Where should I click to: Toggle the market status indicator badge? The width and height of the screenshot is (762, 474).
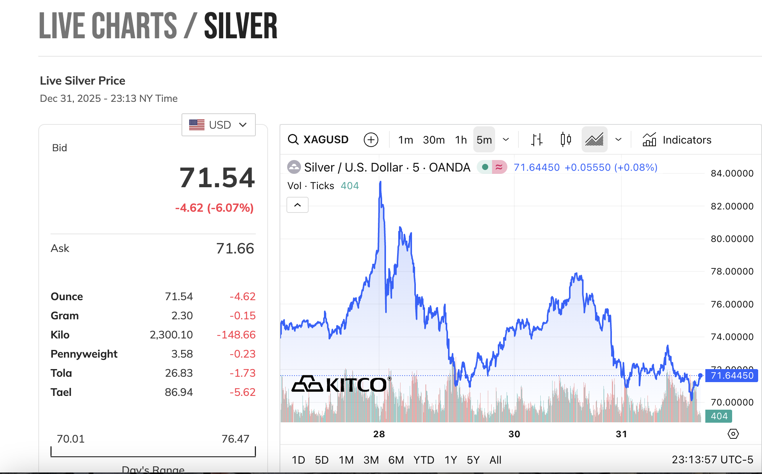click(492, 167)
